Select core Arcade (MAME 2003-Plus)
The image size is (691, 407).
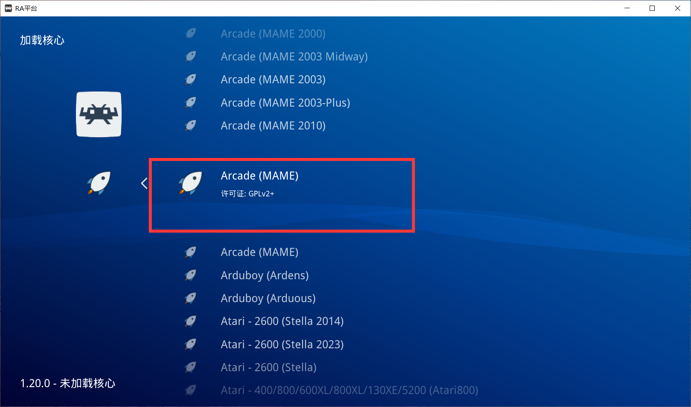pos(286,103)
